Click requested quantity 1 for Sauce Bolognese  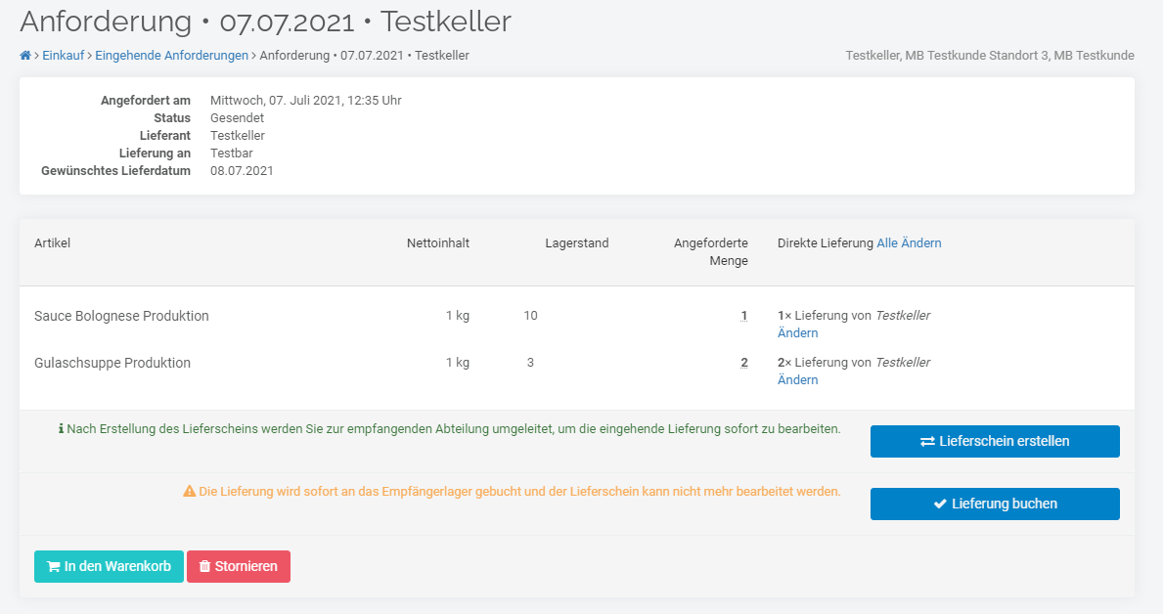744,316
